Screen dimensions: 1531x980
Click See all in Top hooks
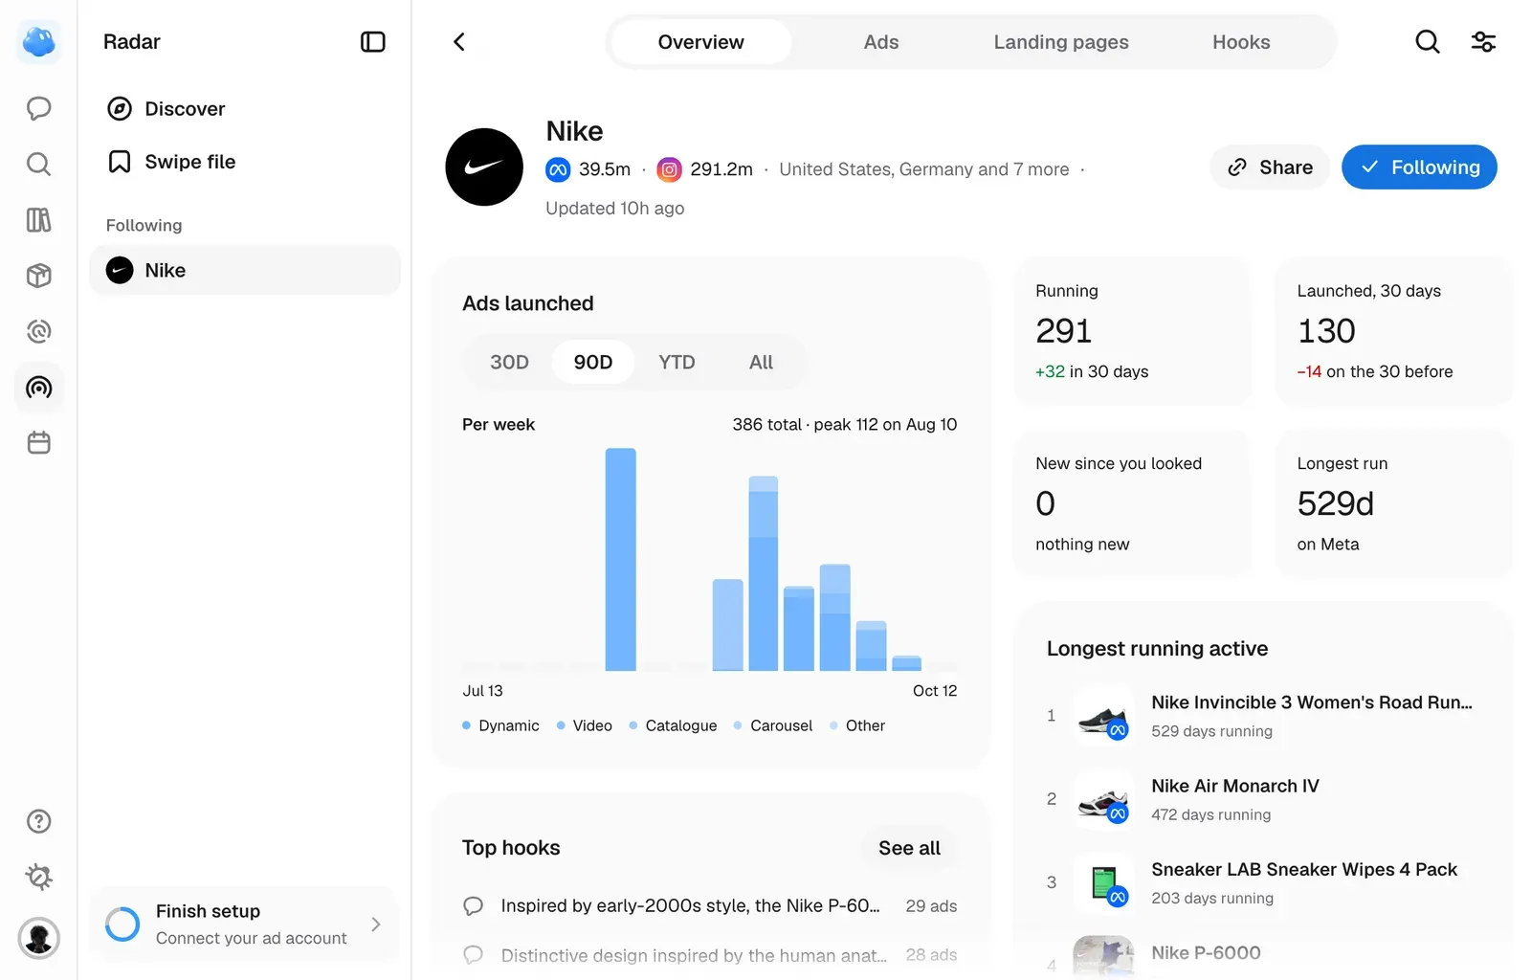tap(909, 848)
